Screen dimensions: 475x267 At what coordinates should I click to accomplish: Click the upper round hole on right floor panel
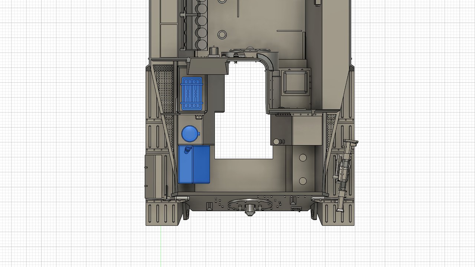point(303,158)
